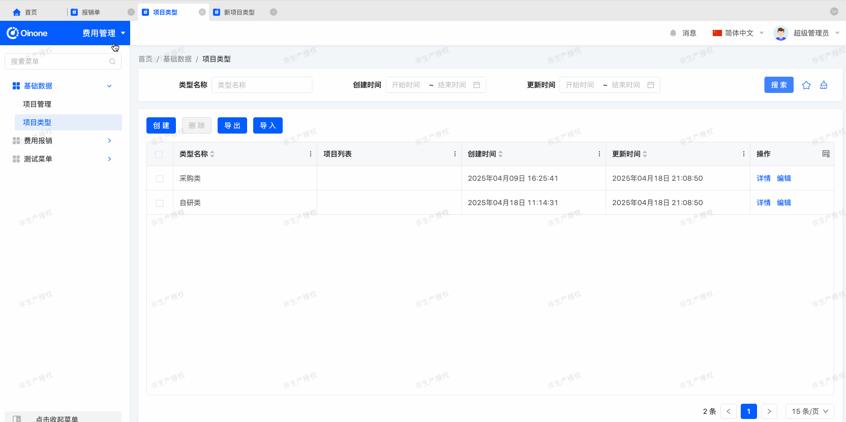Close the 报销单 tab
The image size is (846, 422).
pos(131,12)
